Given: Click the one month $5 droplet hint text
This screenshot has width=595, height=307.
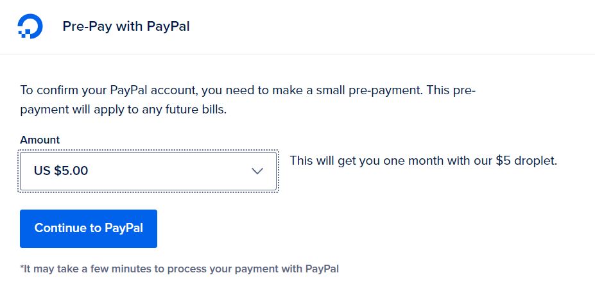Looking at the screenshot, I should [424, 161].
